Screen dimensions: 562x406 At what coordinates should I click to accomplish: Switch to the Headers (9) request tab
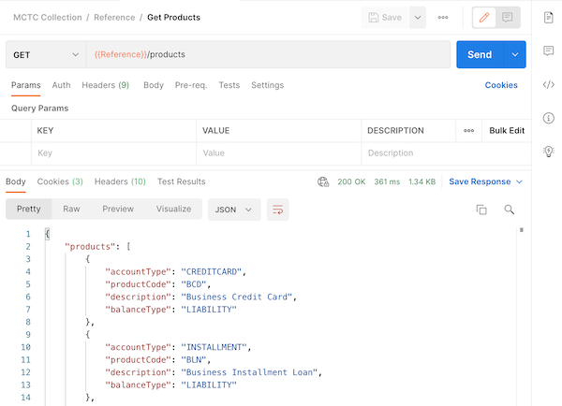point(105,85)
